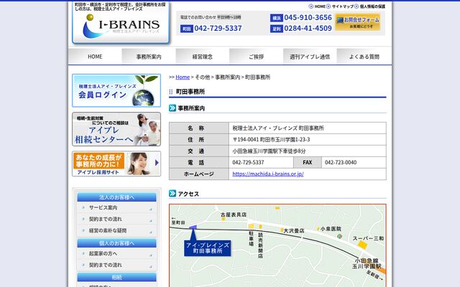This screenshot has height=287, width=460.
Task: Open the アイブレ相続センターへ banner
Action: coord(116,129)
